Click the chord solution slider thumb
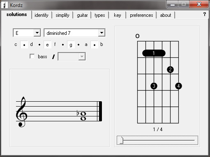210x157 pixels. pyautogui.click(x=121, y=140)
